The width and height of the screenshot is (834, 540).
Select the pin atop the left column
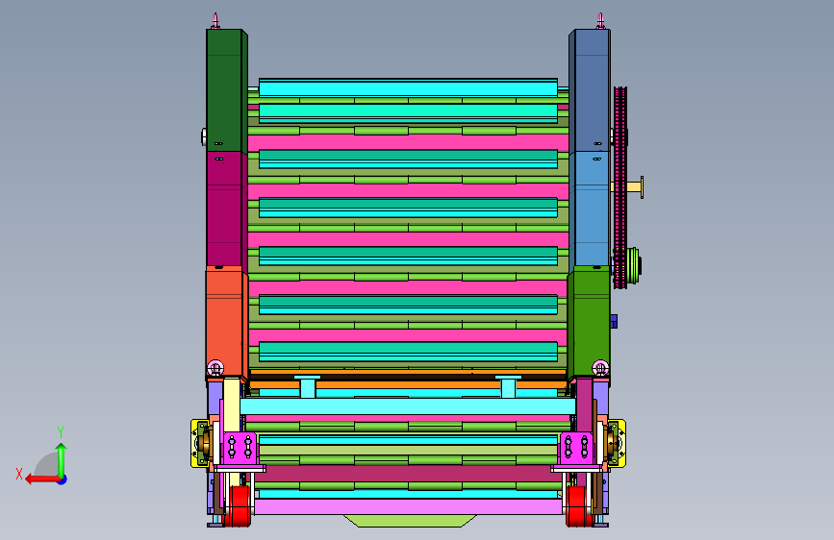tap(215, 21)
